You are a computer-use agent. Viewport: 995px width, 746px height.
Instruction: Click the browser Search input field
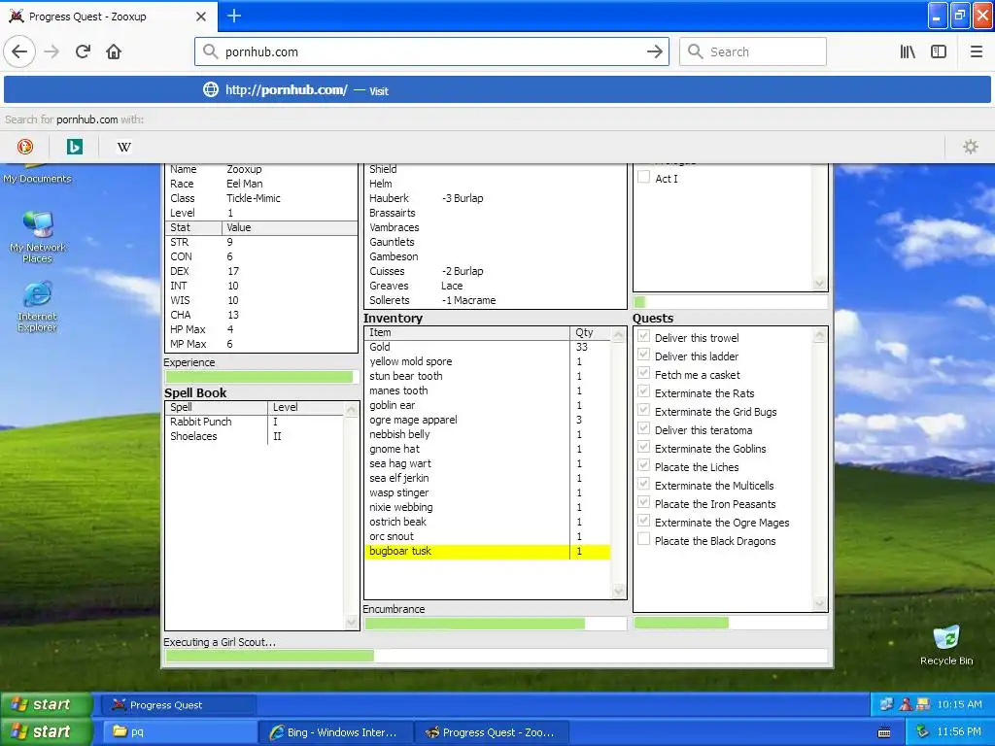753,52
